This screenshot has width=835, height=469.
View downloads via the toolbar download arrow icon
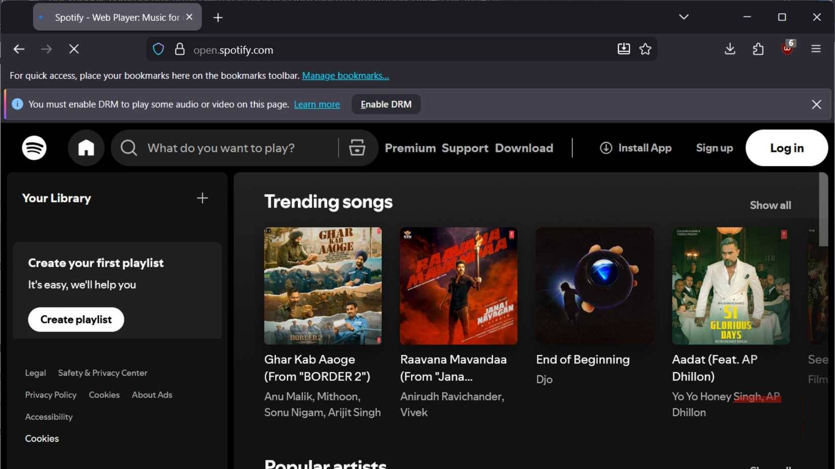730,49
